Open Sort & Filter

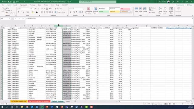pos(160,11)
